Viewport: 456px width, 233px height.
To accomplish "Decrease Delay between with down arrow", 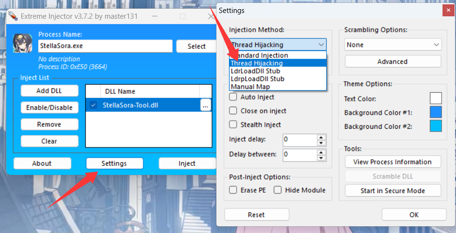I will pyautogui.click(x=321, y=157).
